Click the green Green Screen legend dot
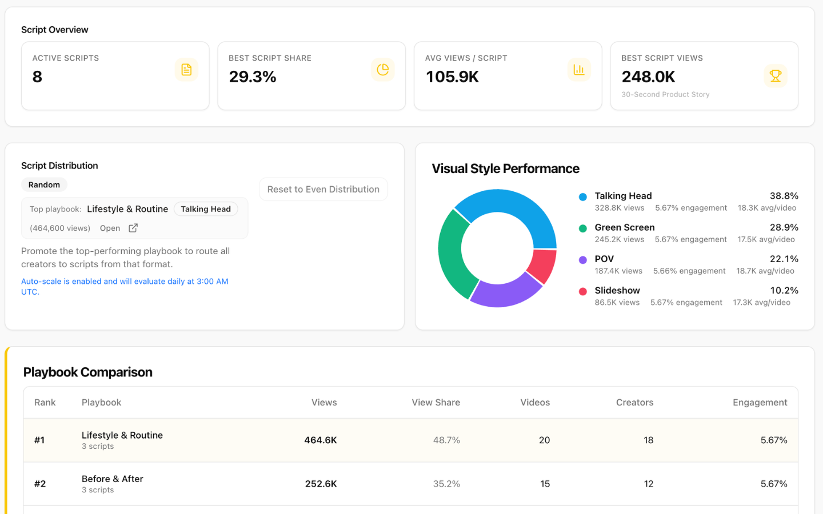 click(x=584, y=227)
